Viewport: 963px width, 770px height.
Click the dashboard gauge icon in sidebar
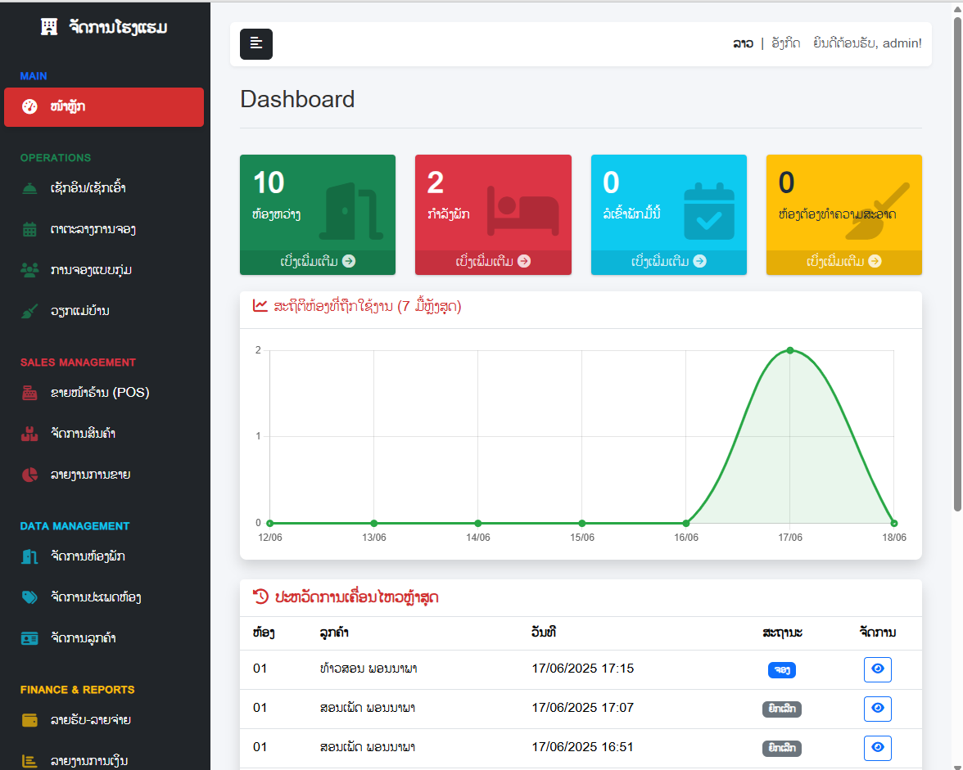[29, 107]
